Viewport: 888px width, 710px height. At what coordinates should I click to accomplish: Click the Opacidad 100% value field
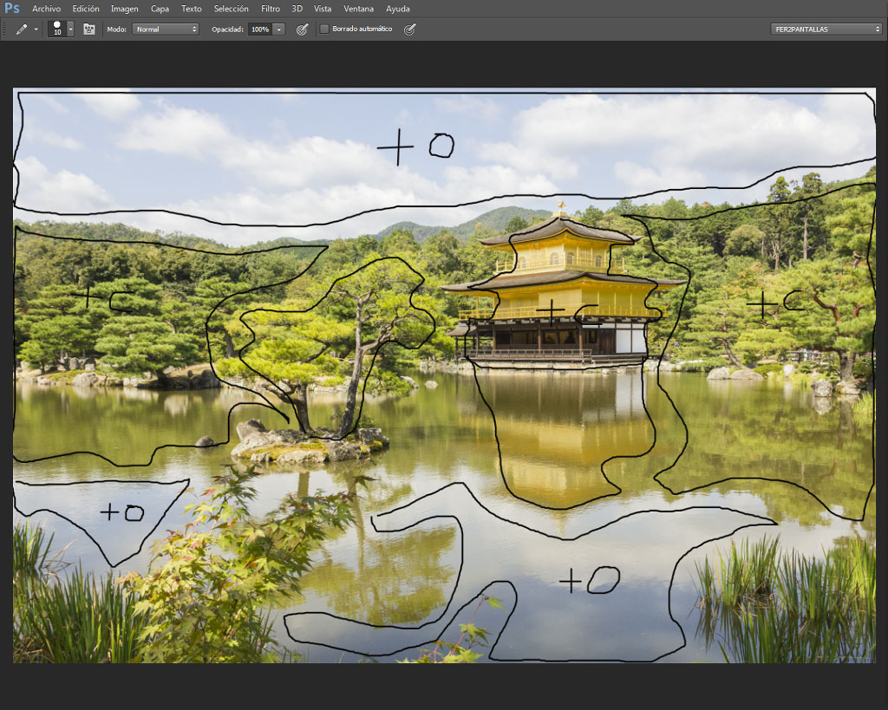point(260,29)
